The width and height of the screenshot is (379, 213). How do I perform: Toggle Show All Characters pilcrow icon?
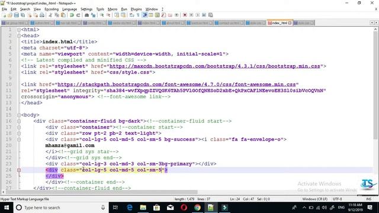click(x=138, y=15)
